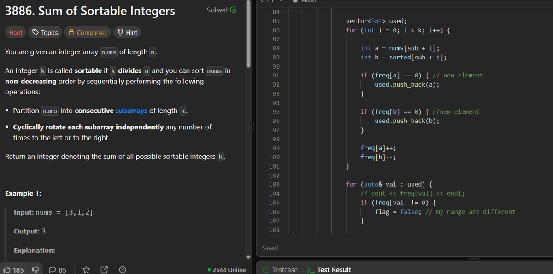Image resolution: width=553 pixels, height=274 pixels.
Task: Switch to the Testcase tab
Action: (x=280, y=270)
